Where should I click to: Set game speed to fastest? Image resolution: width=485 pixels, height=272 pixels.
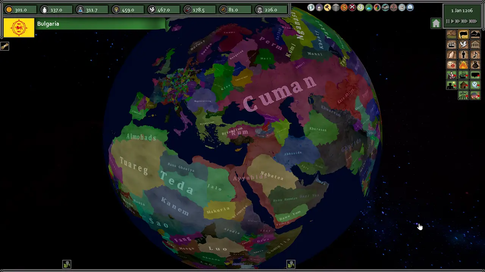click(x=473, y=22)
